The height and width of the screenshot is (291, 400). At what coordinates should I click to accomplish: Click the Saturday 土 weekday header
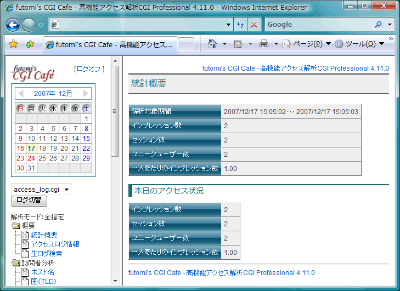[86, 109]
